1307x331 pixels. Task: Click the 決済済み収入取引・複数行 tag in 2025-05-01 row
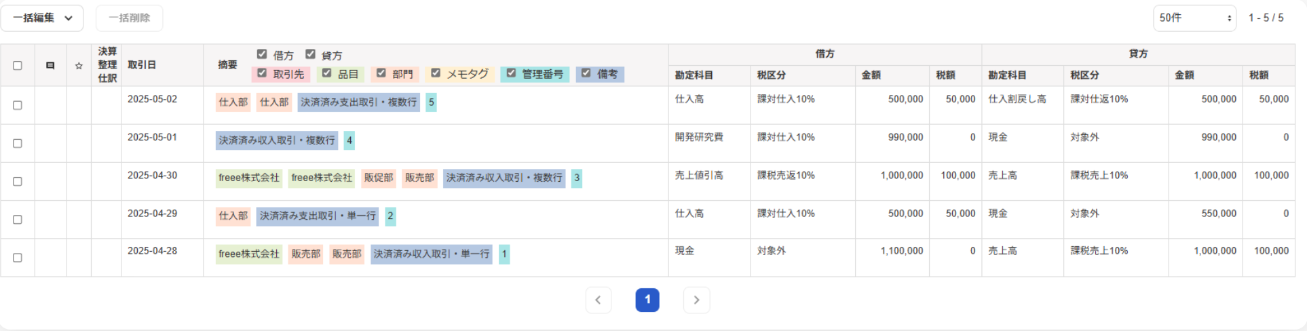coord(277,140)
